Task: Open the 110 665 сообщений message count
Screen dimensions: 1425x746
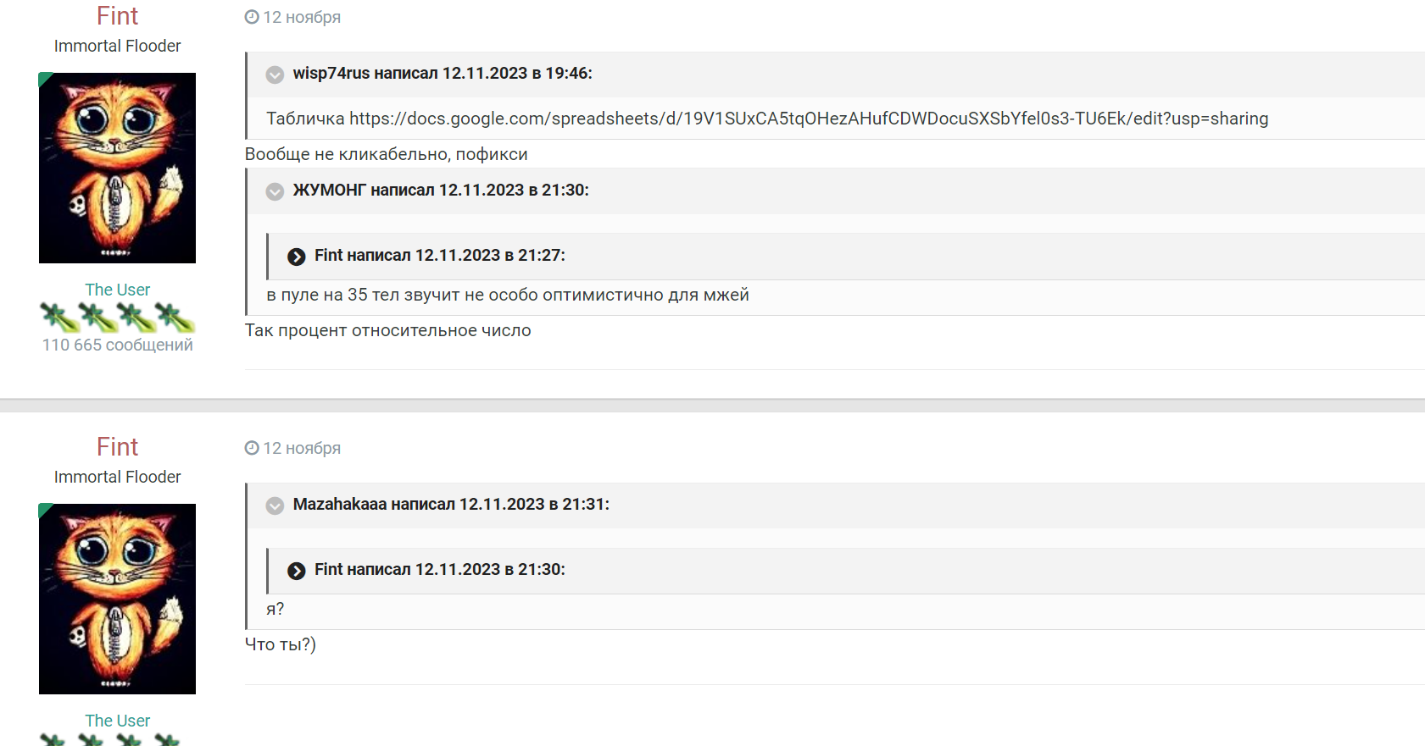Action: [117, 345]
